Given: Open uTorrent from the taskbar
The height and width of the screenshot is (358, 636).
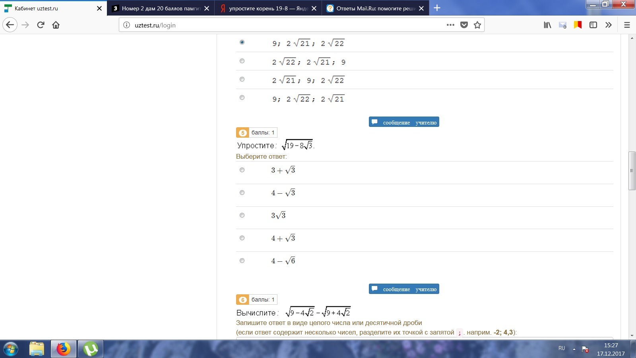Looking at the screenshot, I should coord(91,349).
